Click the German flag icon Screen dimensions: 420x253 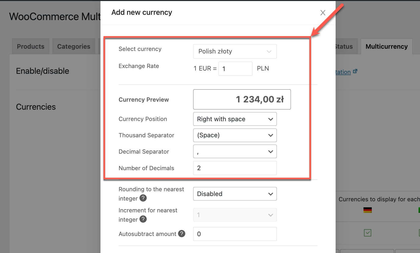[x=367, y=210]
